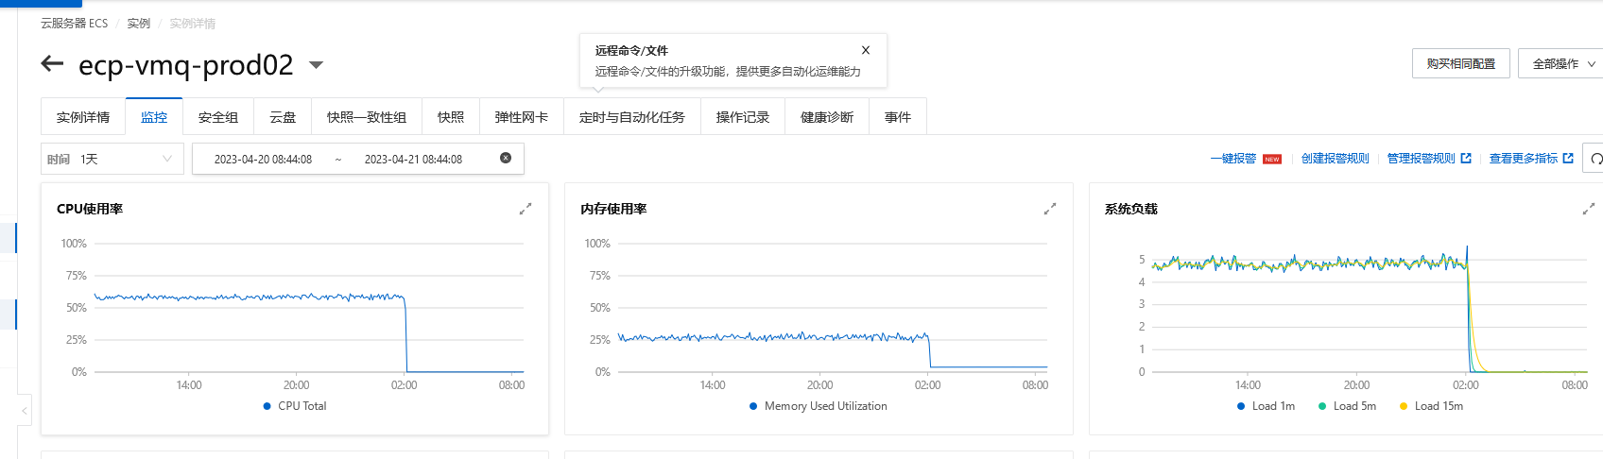Go back using the left arrow icon

pyautogui.click(x=52, y=64)
